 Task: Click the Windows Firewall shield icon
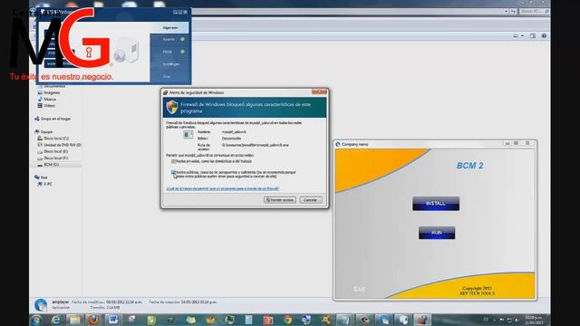coord(172,108)
